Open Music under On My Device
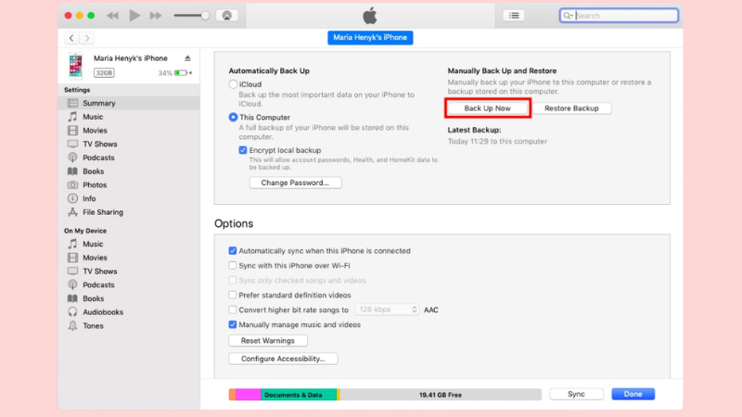This screenshot has width=742, height=417. pyautogui.click(x=129, y=245)
